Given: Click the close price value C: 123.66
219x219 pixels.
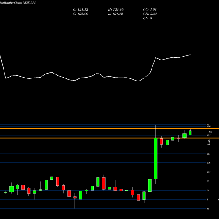Looking at the screenshot, I should point(80,14).
